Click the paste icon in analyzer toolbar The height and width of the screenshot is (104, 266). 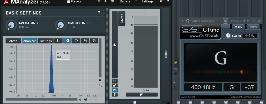coord(94,41)
